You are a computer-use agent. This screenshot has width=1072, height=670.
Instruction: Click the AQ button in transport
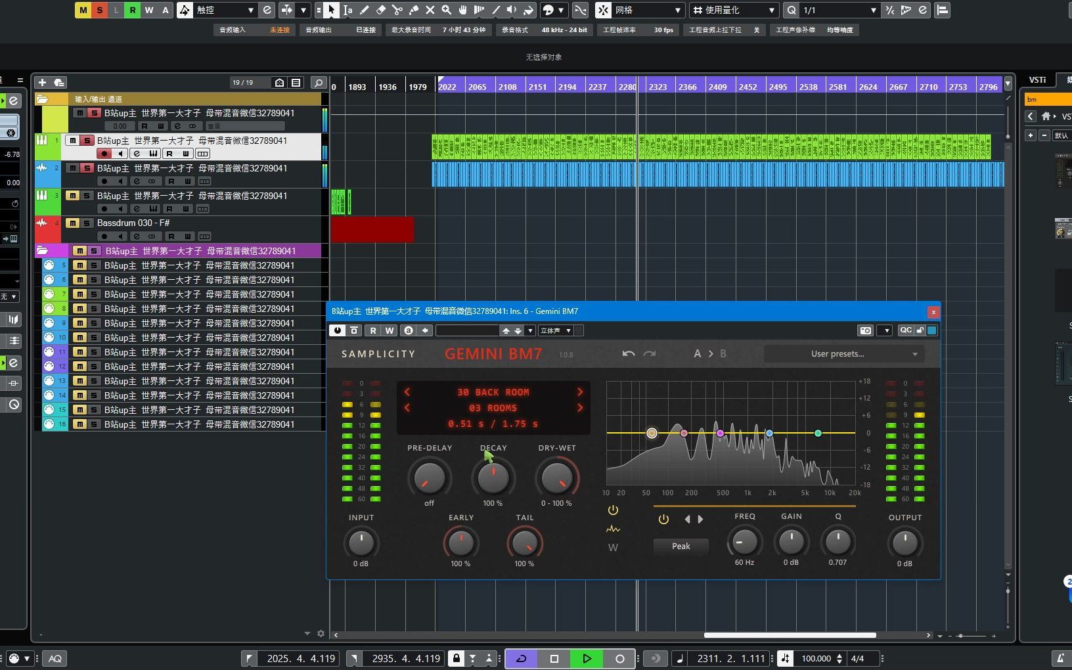(x=55, y=658)
